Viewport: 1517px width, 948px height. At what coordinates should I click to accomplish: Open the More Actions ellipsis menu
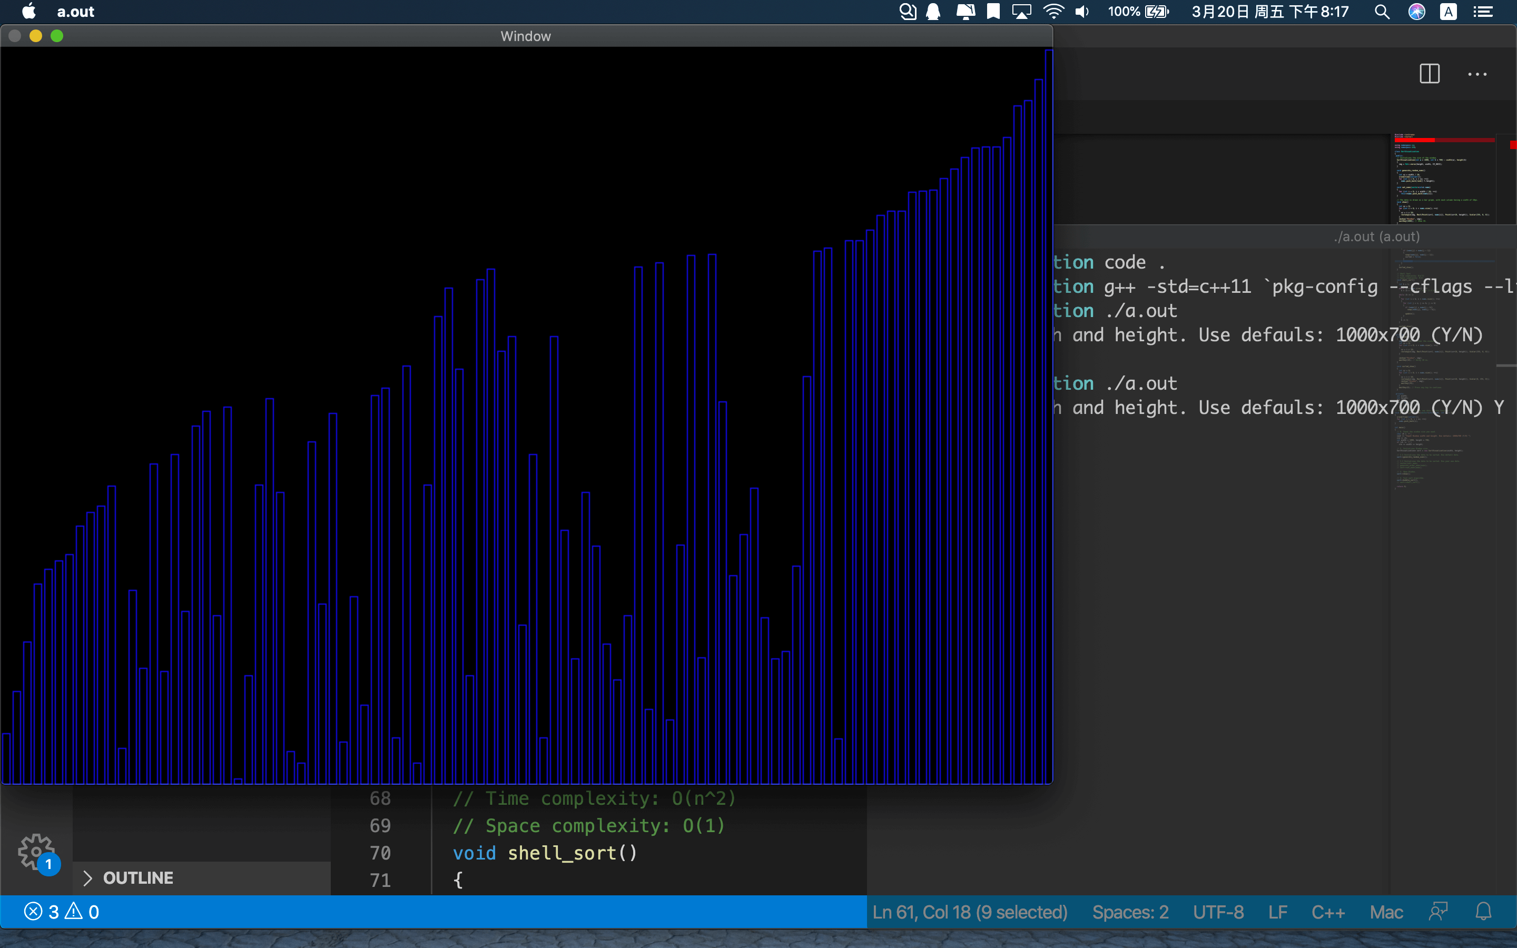tap(1477, 74)
